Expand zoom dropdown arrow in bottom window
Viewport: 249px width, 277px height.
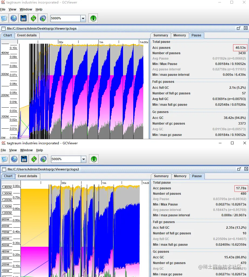pyautogui.click(x=84, y=159)
